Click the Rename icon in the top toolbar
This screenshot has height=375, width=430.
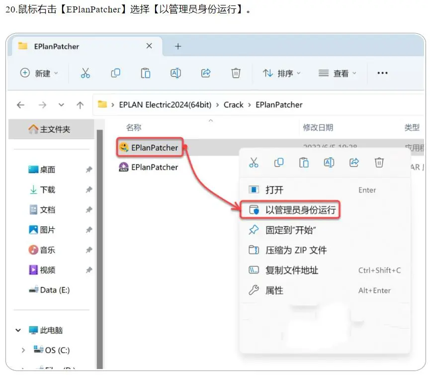(x=175, y=73)
